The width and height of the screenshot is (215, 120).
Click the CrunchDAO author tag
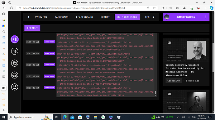tap(174, 81)
